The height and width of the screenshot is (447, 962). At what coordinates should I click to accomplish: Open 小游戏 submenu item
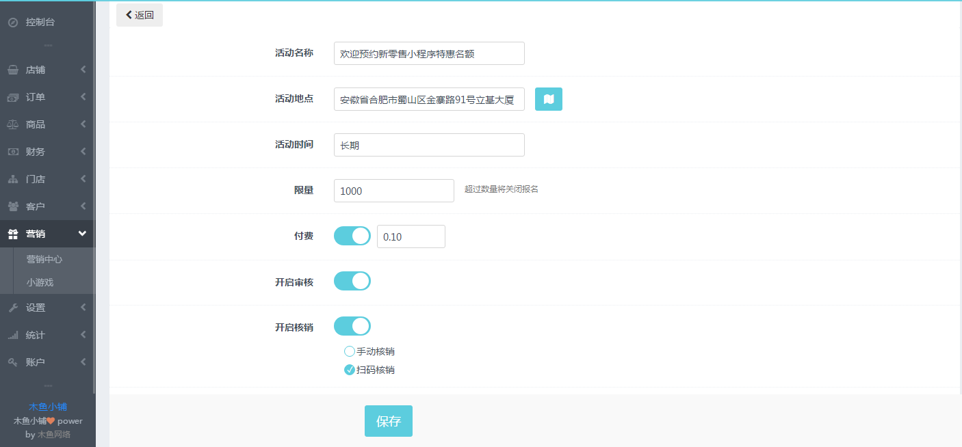[40, 282]
